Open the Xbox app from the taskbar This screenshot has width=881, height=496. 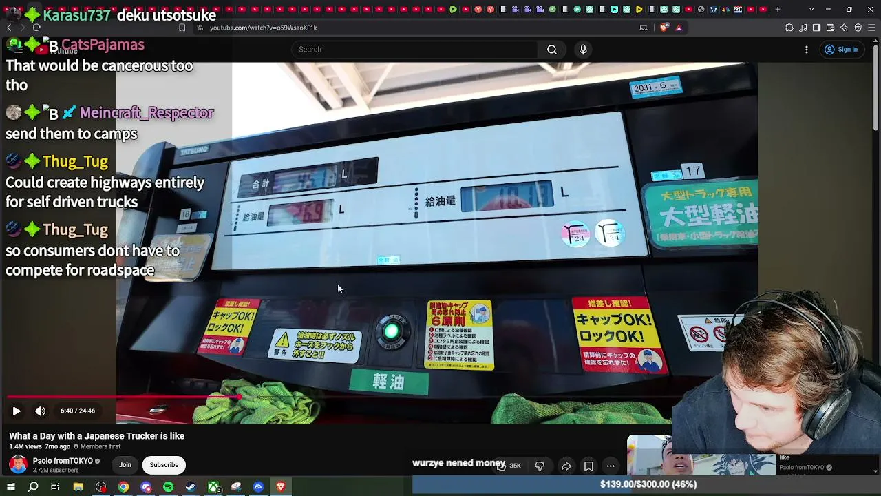click(x=214, y=487)
